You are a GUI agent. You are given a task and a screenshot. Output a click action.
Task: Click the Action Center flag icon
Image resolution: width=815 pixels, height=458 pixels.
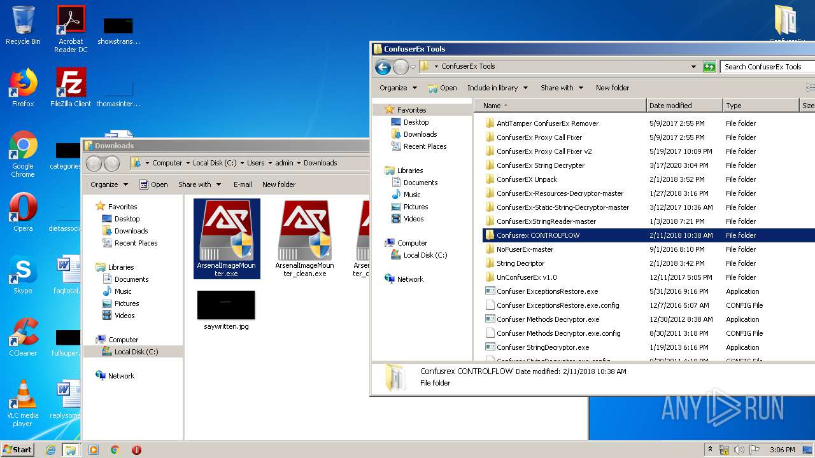coord(755,450)
